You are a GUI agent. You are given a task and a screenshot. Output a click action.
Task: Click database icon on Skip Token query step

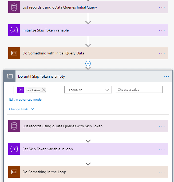tap(14, 126)
